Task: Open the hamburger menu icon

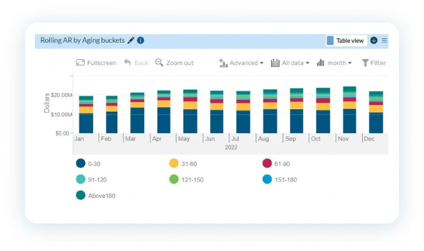Action: [384, 41]
